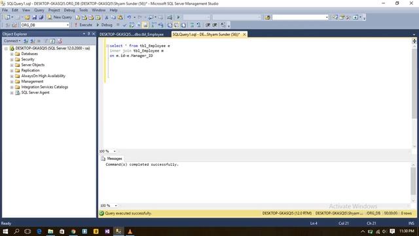Toggle Include Actual Execution Plan
The image size is (419, 236).
click(x=154, y=25)
